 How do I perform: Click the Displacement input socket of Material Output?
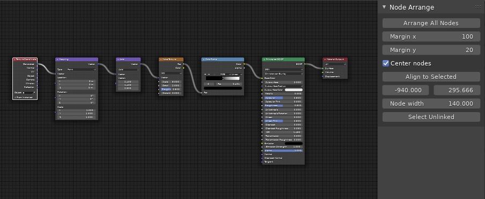322,76
